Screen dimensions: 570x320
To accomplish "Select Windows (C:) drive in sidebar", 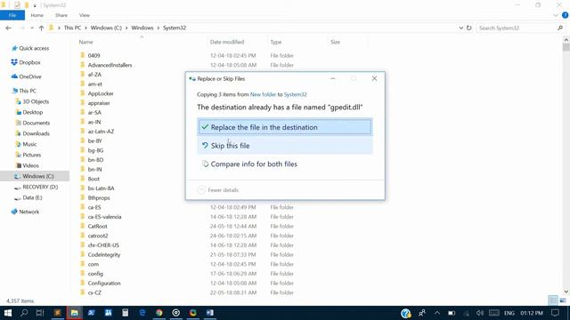I will pyautogui.click(x=37, y=176).
